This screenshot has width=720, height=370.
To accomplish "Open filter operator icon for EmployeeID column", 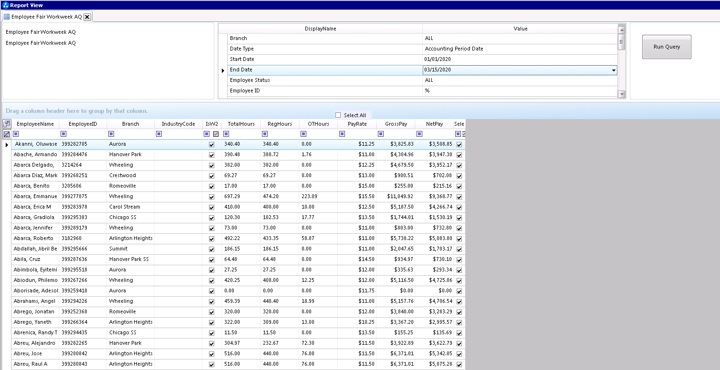I will point(63,134).
